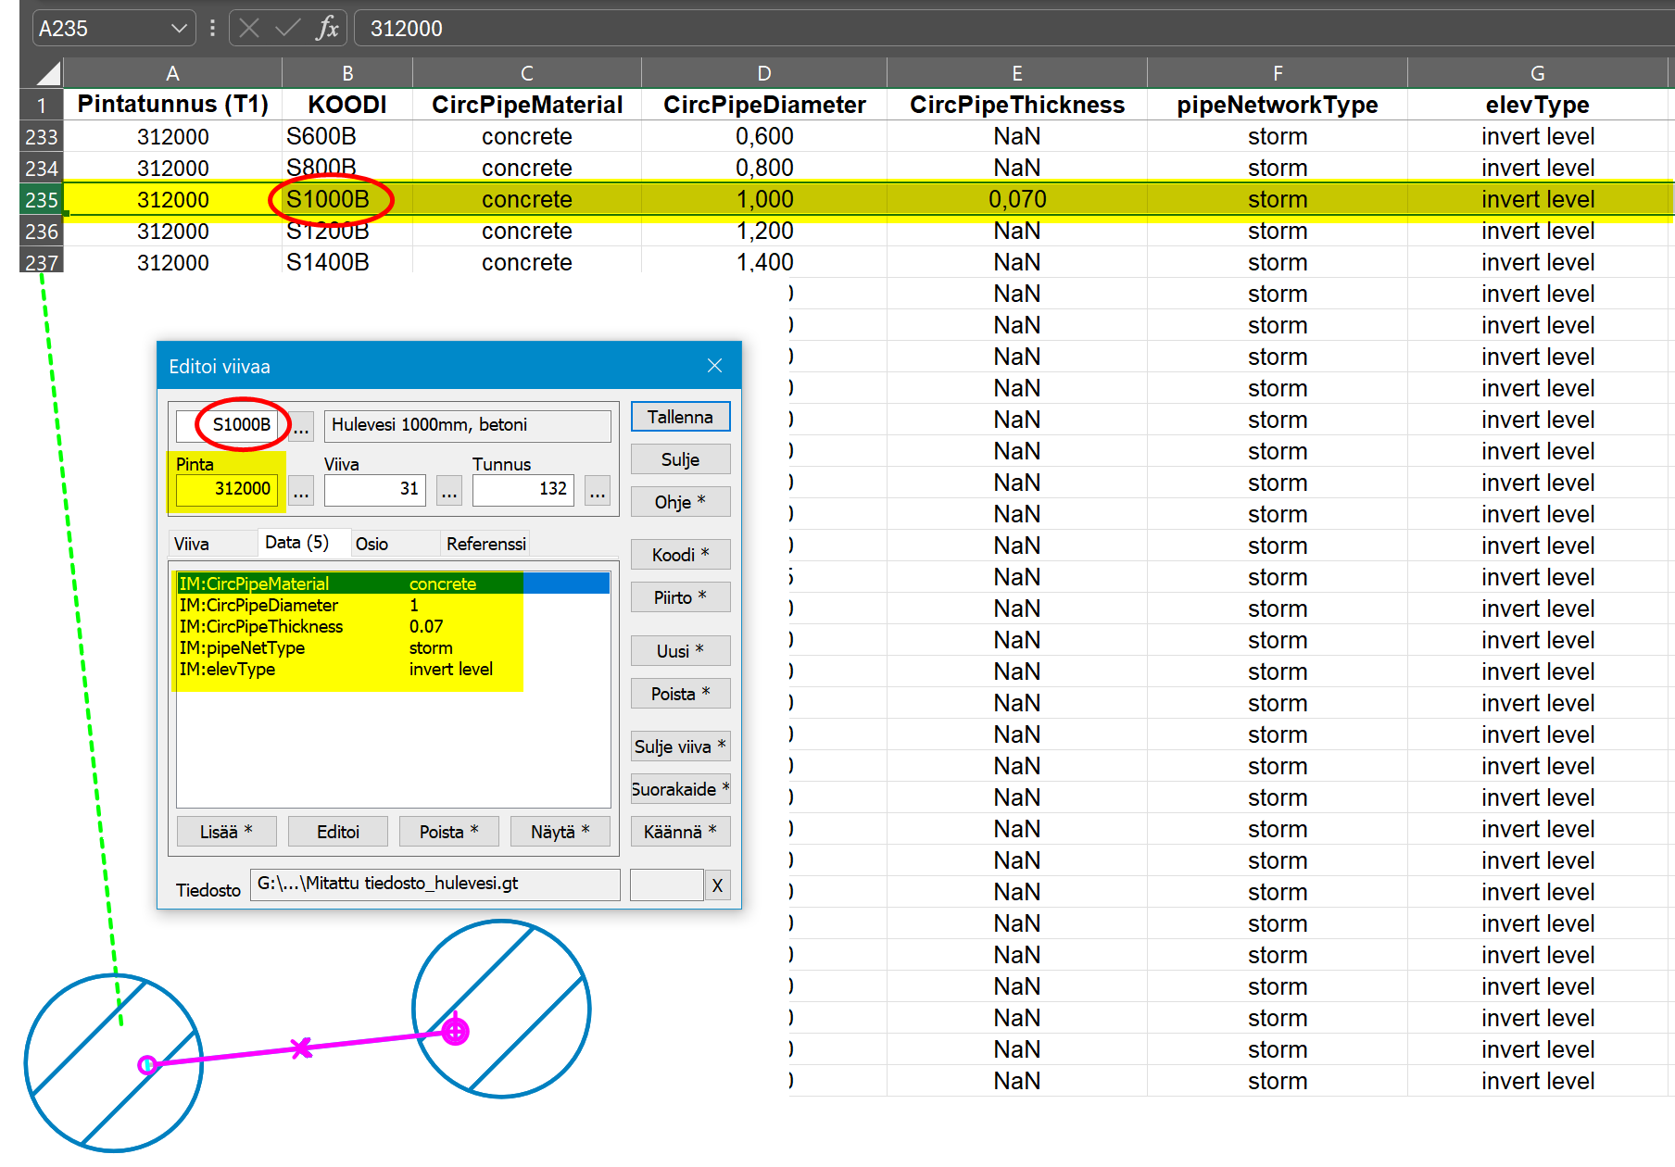Viewport: 1675px width, 1167px height.
Task: Click the Tiedosto file path field
Action: pyautogui.click(x=434, y=884)
